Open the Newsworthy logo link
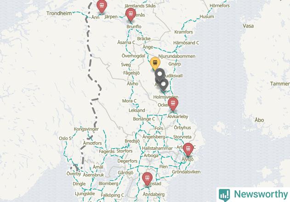This screenshot has height=202, width=290. 253,194
